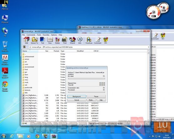Click the Test archive icon
This screenshot has height=139, width=174.
click(x=43, y=40)
